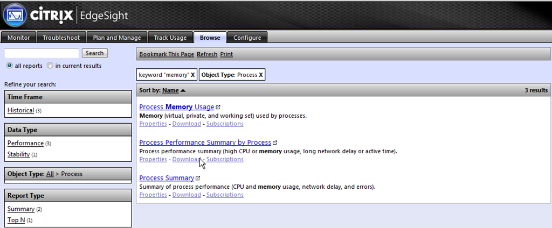Toggle the sort direction arrow next to Name

[183, 91]
